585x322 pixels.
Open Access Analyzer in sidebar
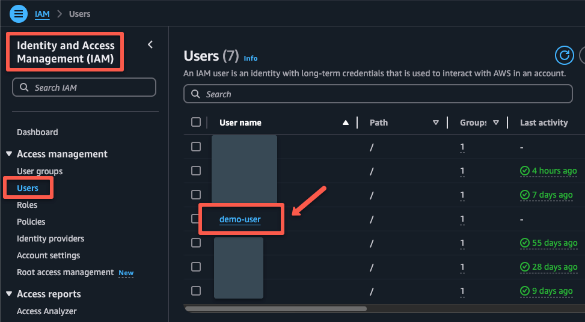click(x=47, y=311)
